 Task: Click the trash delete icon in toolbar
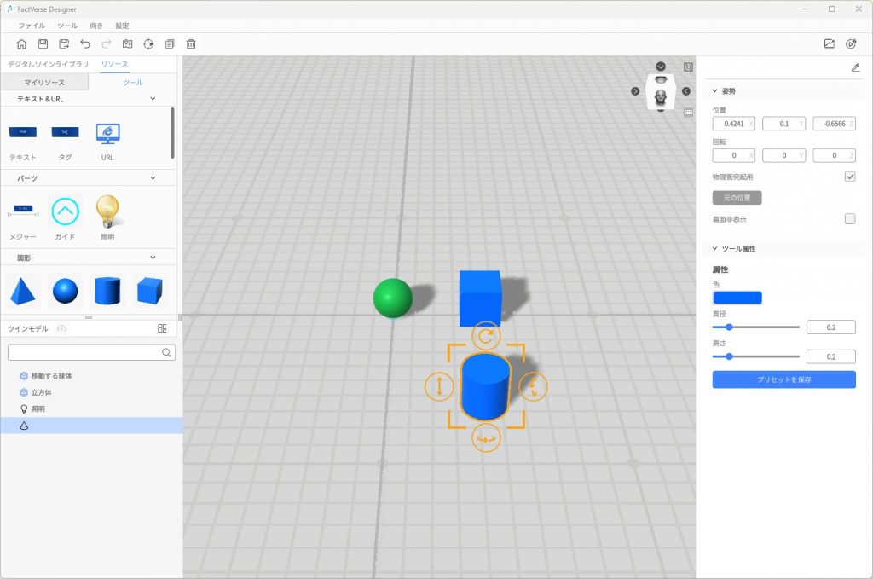click(191, 44)
